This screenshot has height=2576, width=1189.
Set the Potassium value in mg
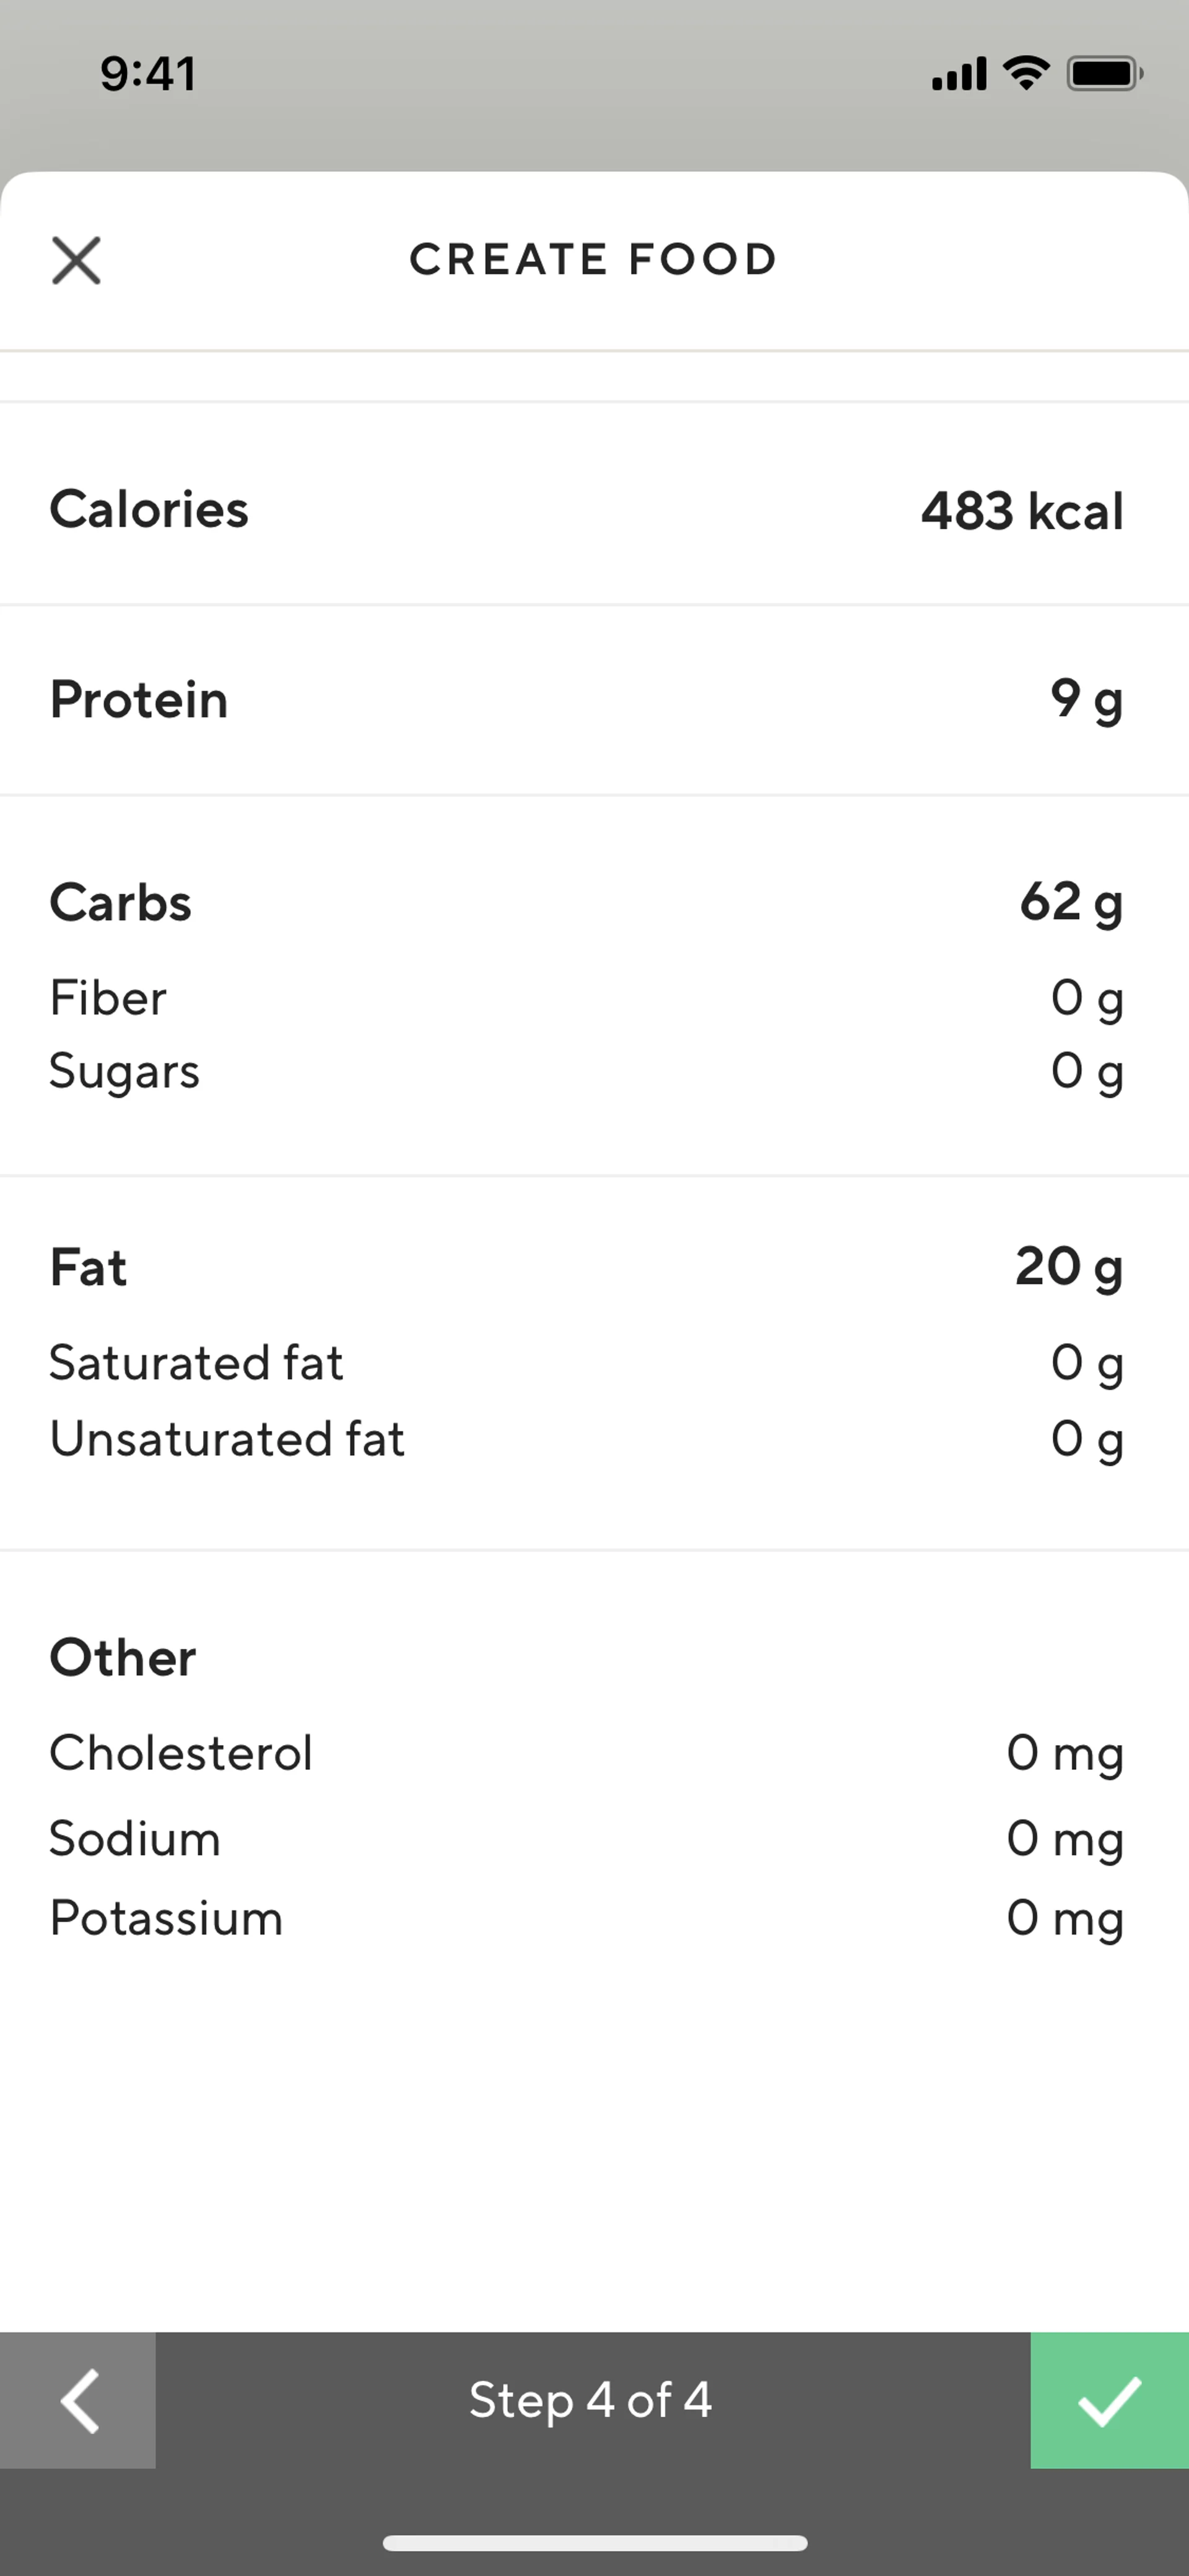1064,1918
